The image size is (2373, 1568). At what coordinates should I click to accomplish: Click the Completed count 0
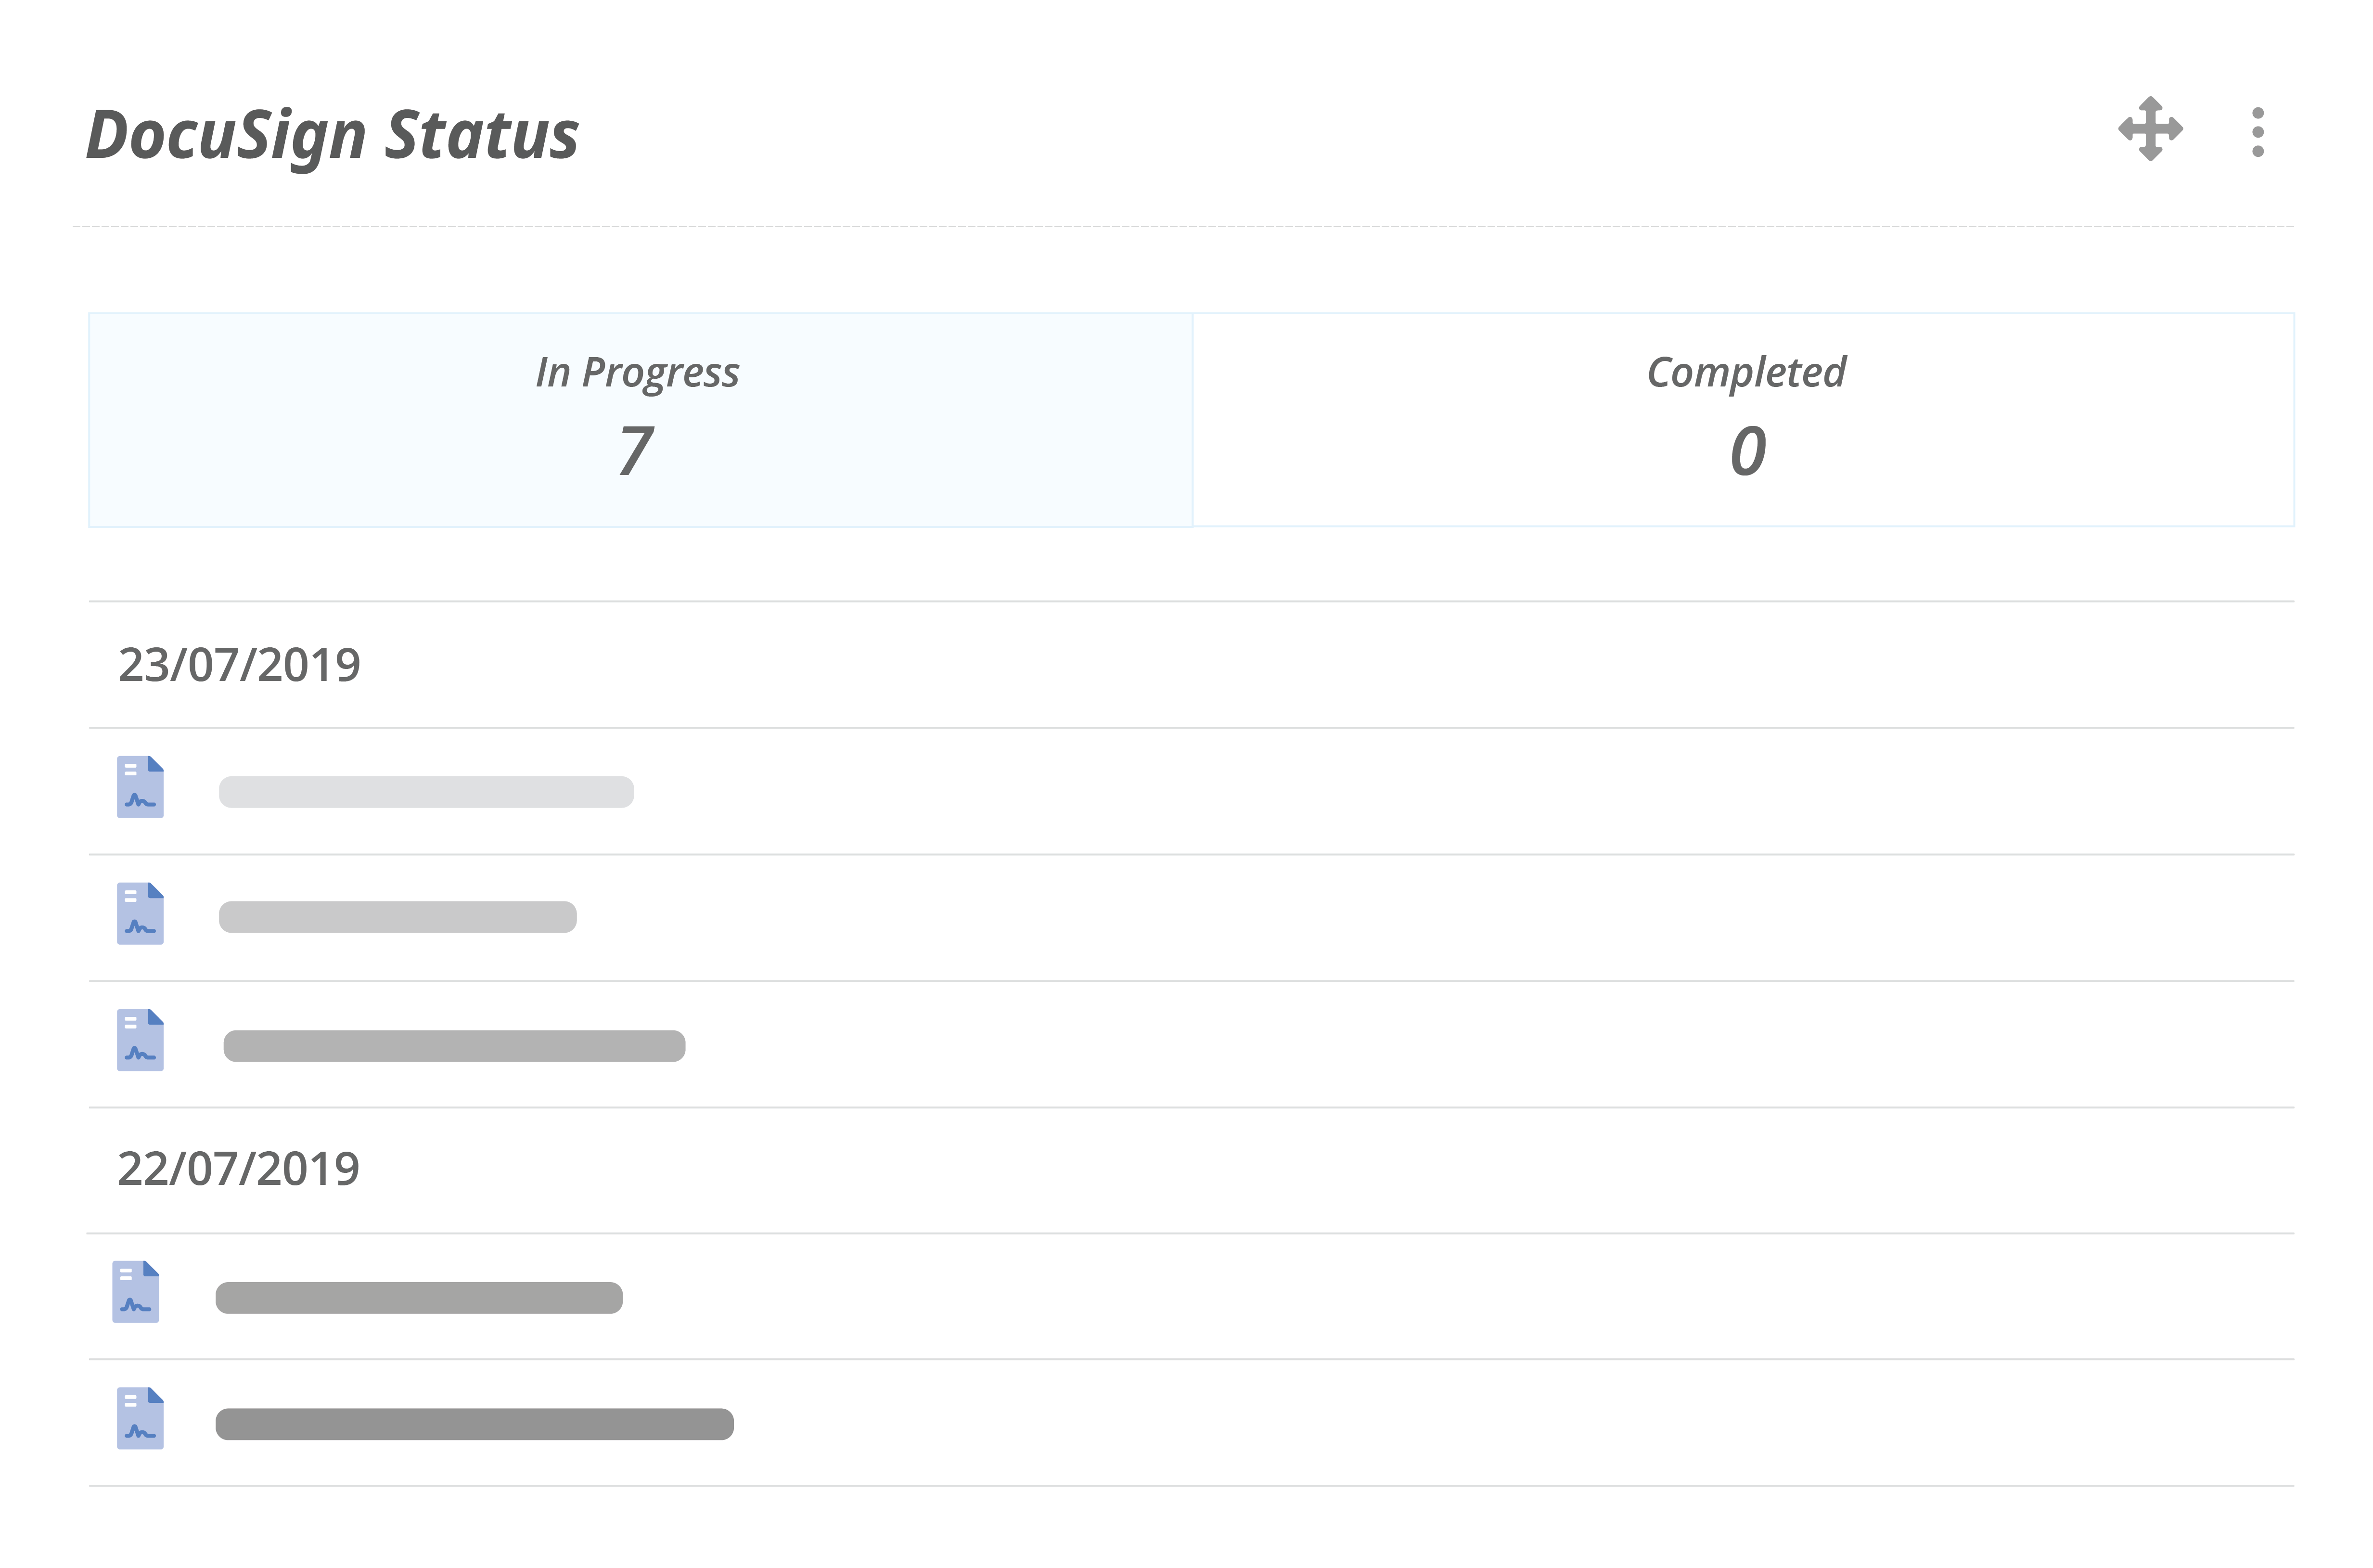point(1748,451)
